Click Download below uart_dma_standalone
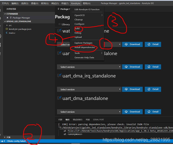This screenshot has height=145, width=173. 132,112
